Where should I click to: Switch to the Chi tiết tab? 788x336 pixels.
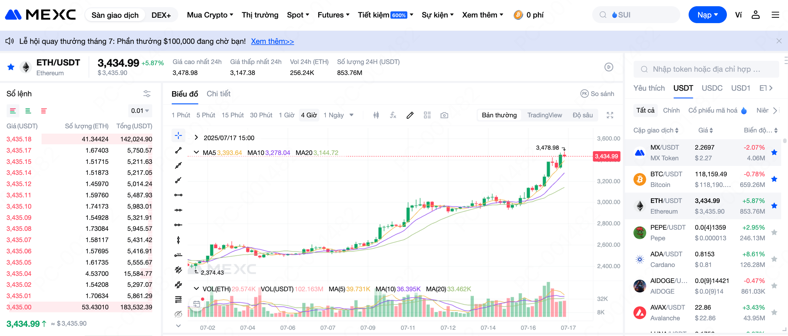(x=218, y=93)
